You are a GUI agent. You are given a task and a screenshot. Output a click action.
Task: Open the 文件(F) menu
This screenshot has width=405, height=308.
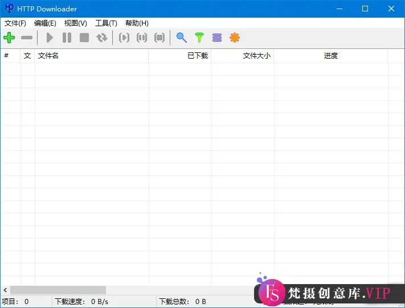tap(15, 23)
